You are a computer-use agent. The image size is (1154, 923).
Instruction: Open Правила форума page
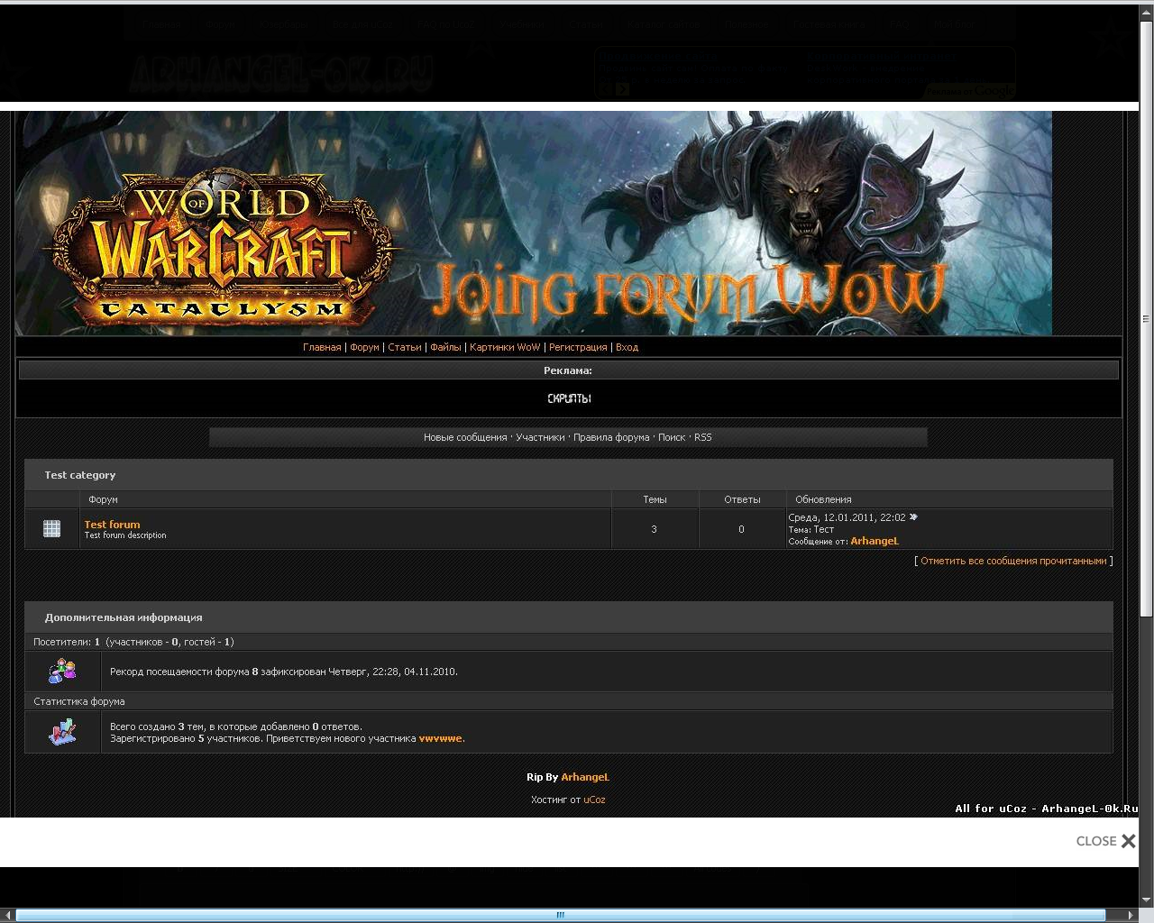[611, 437]
